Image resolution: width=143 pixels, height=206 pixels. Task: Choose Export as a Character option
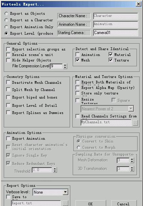click(6, 20)
